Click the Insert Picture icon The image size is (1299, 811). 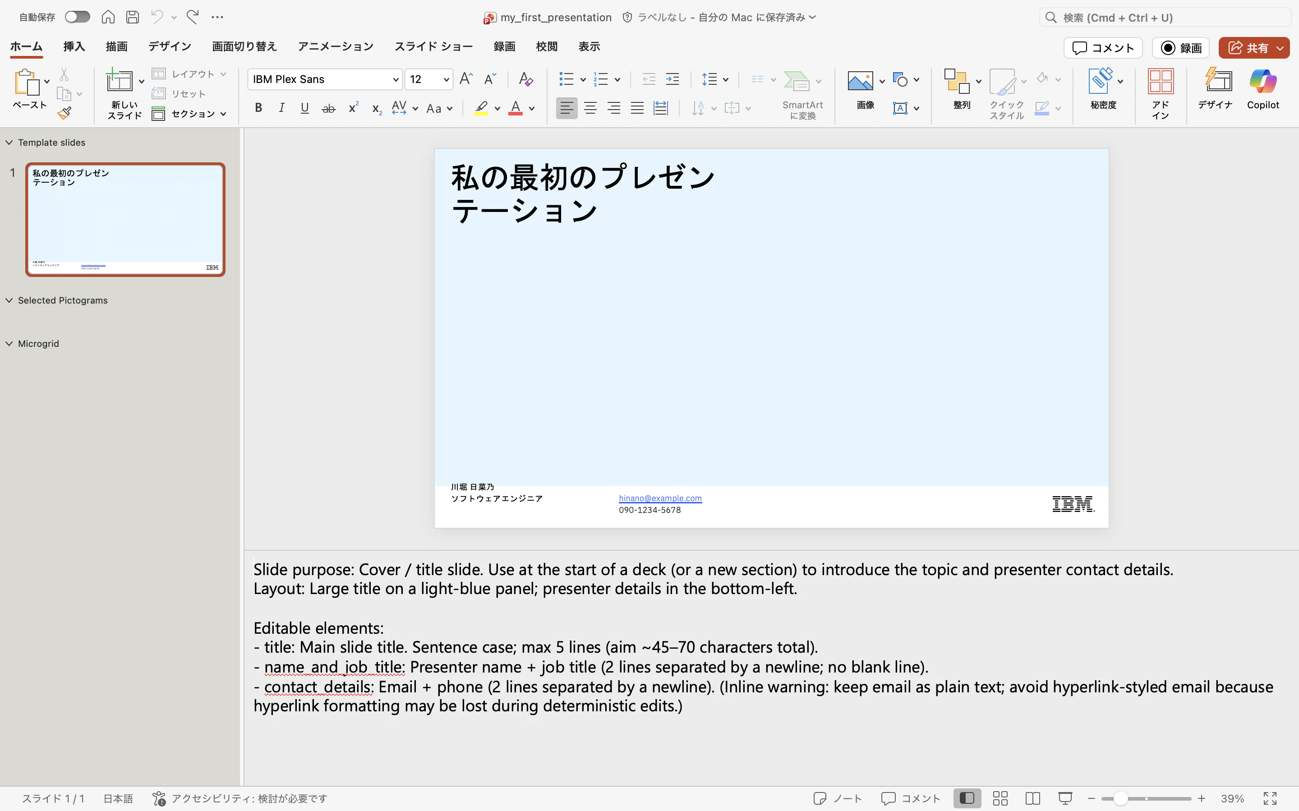point(860,80)
